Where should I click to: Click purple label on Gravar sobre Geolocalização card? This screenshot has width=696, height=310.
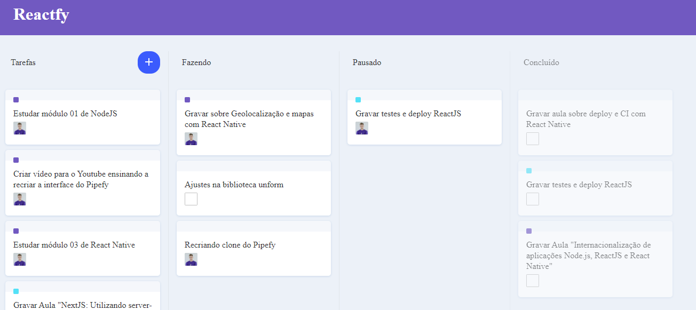[187, 100]
